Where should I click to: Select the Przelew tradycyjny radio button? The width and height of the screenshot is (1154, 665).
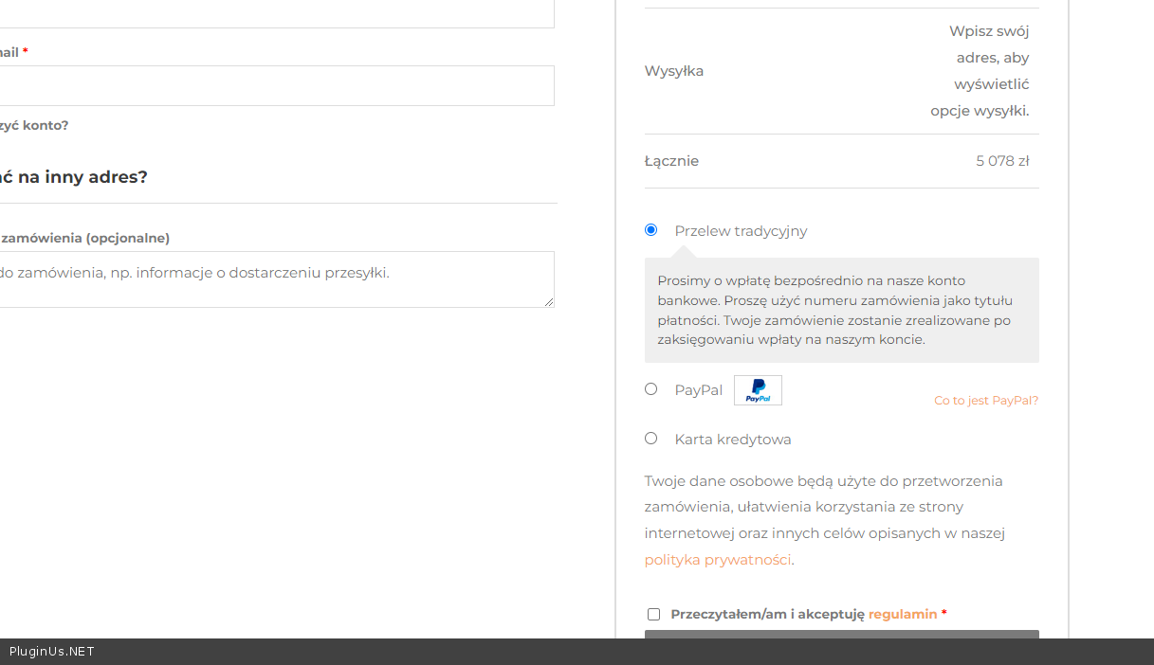650,230
